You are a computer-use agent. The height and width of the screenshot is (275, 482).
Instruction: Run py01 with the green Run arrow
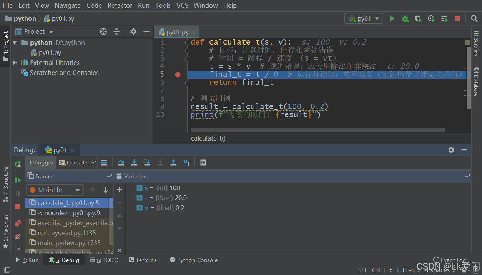tap(392, 18)
